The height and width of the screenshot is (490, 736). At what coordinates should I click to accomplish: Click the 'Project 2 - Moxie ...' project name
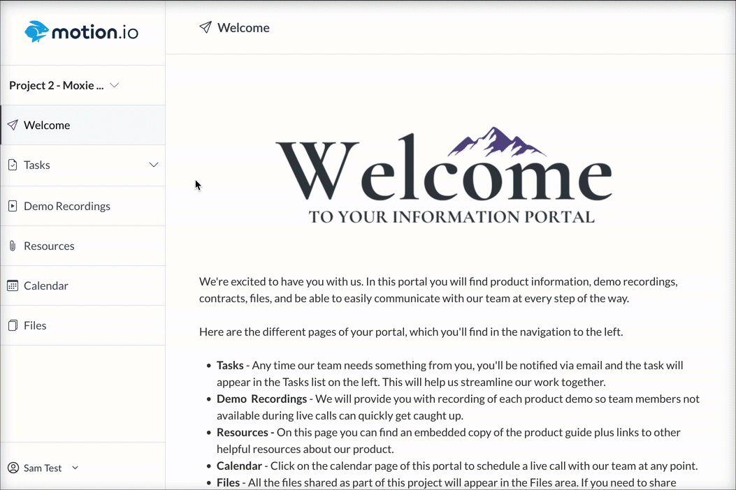coord(56,85)
